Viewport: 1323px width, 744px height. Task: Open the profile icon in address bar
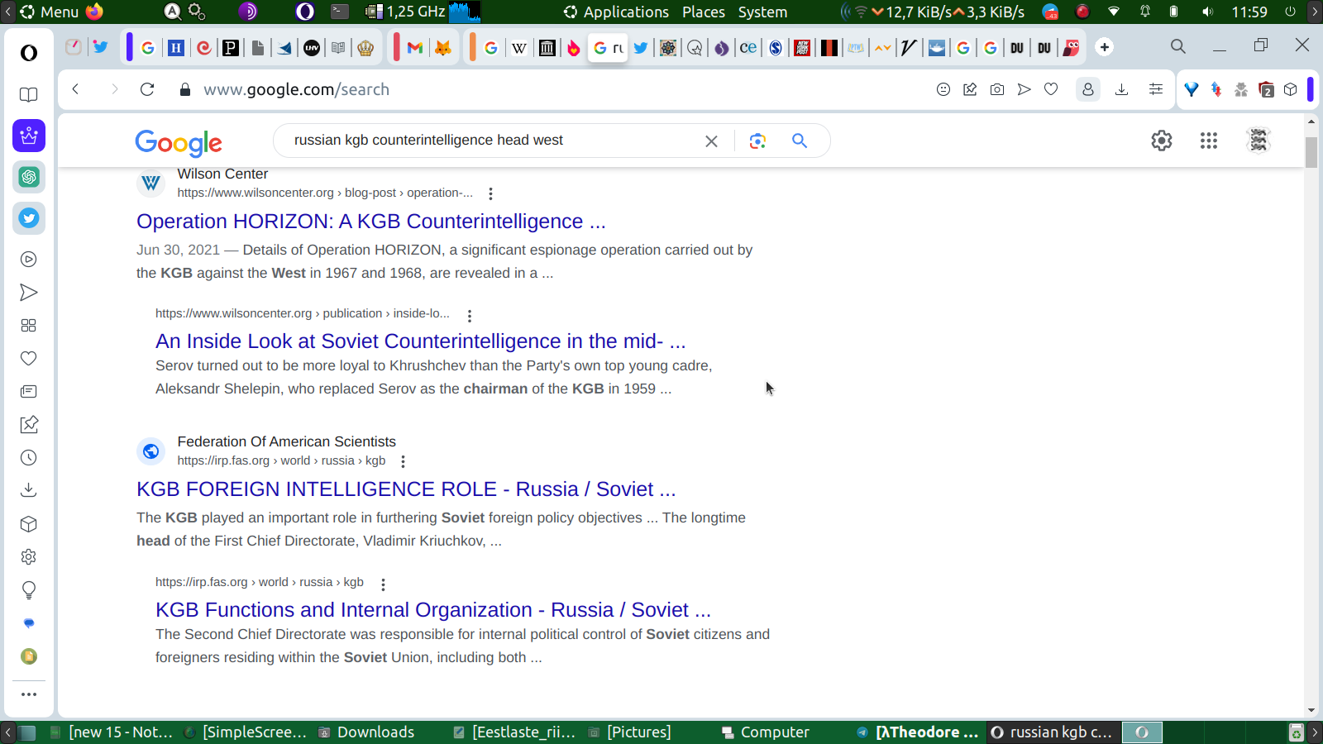[1088, 89]
